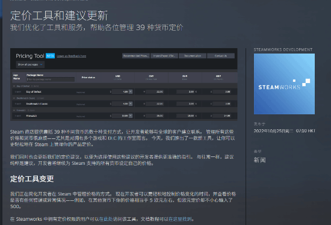Click the 'Import/Export CSV...' button in the screenshot
Screen dimensions: 331x225
[164, 56]
